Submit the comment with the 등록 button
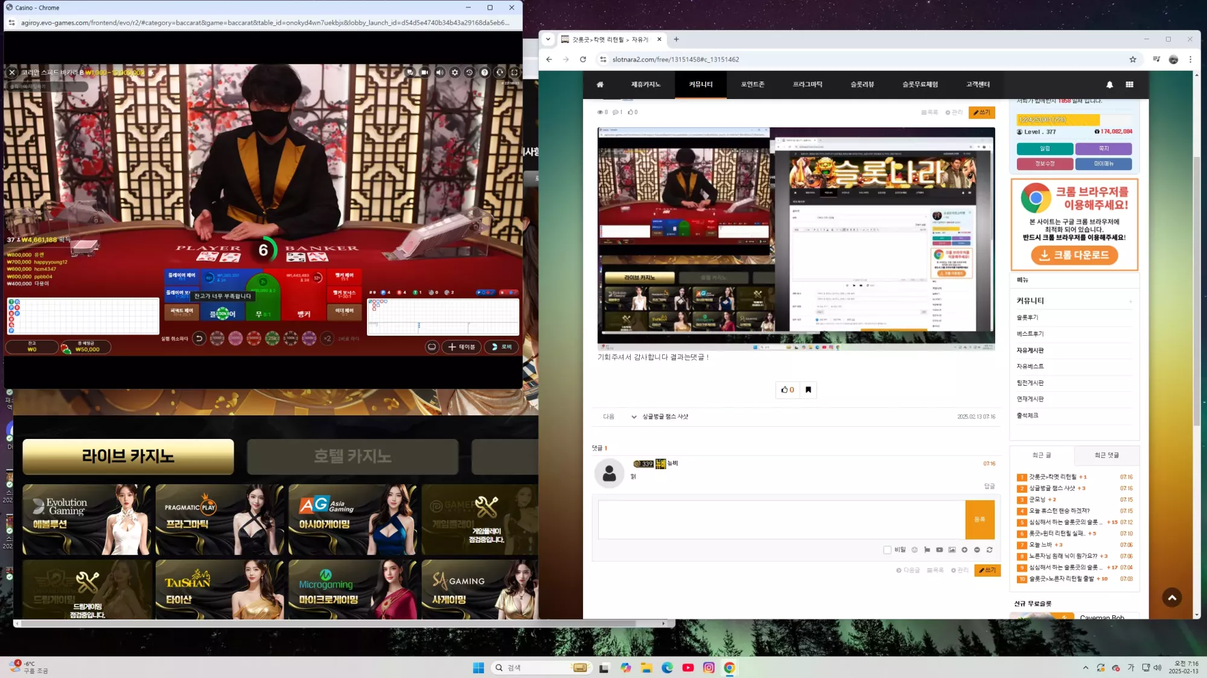 tap(979, 519)
